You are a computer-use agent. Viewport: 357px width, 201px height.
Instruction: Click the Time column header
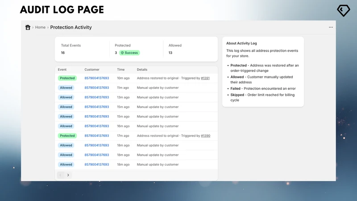(x=121, y=70)
